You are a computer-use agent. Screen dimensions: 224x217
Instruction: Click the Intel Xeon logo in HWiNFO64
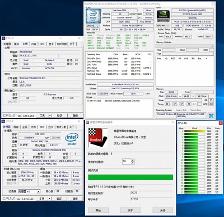click(93, 16)
